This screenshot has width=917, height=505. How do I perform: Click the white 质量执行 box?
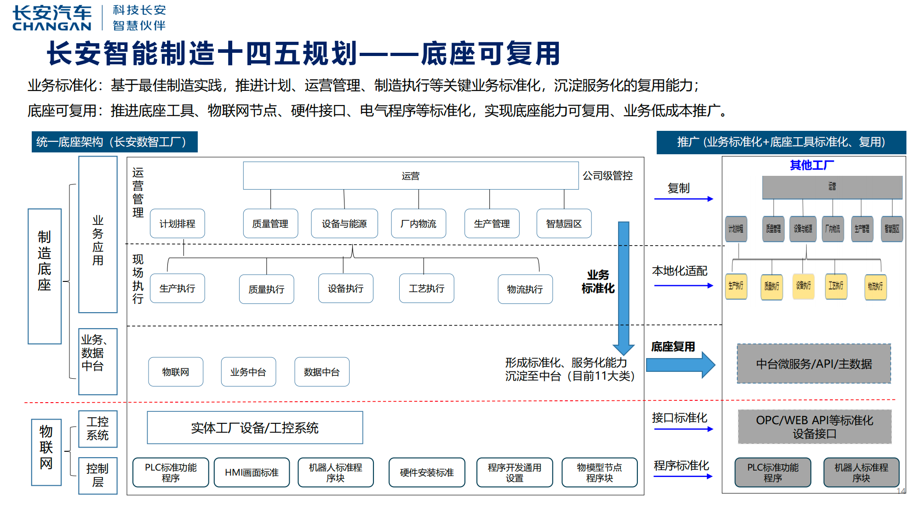[x=266, y=289]
